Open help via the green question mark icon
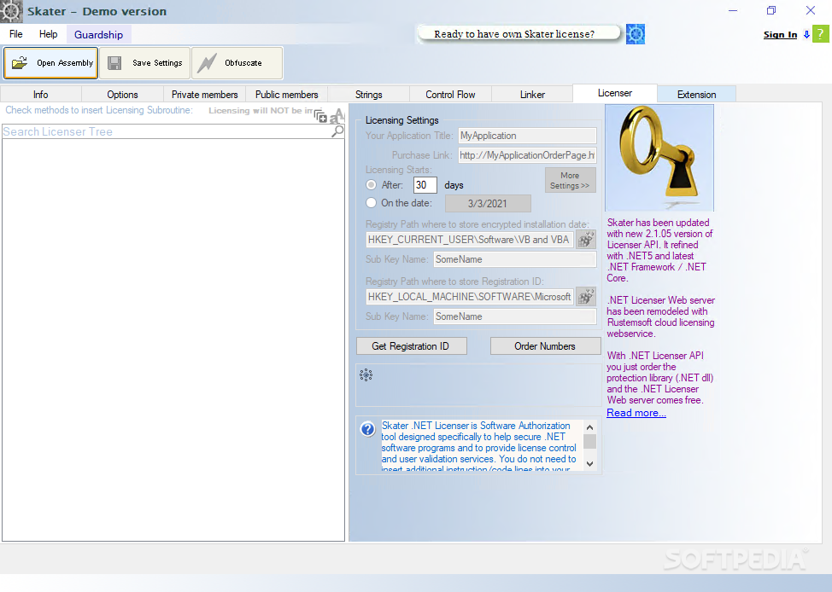This screenshot has width=832, height=592. pyautogui.click(x=820, y=34)
